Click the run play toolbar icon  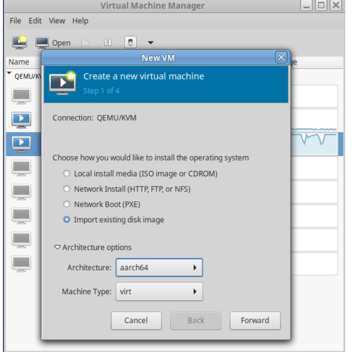[86, 43]
